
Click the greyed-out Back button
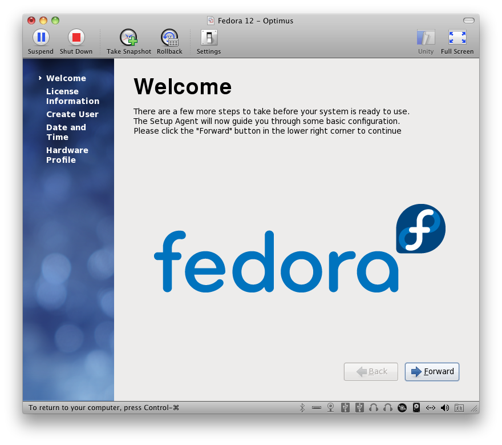pyautogui.click(x=371, y=371)
